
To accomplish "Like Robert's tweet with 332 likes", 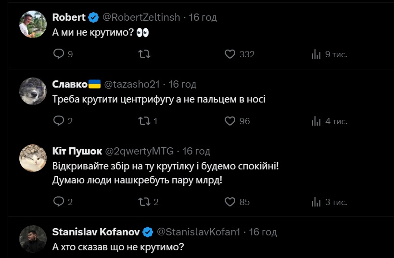I will point(230,54).
